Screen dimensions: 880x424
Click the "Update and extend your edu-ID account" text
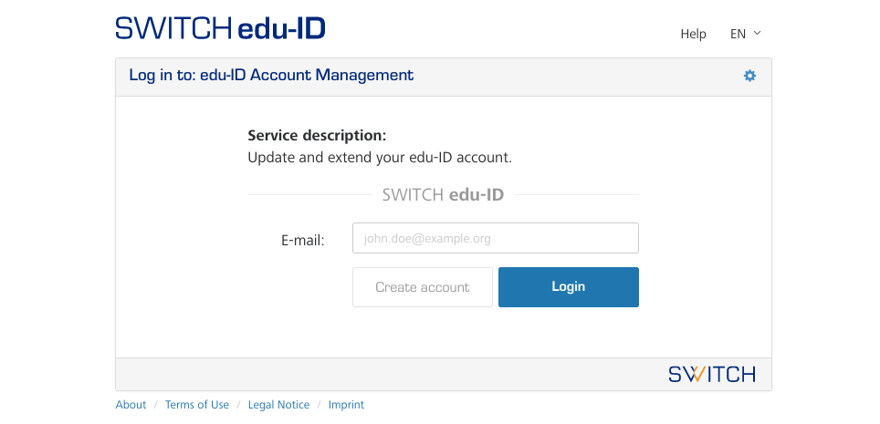(x=380, y=157)
